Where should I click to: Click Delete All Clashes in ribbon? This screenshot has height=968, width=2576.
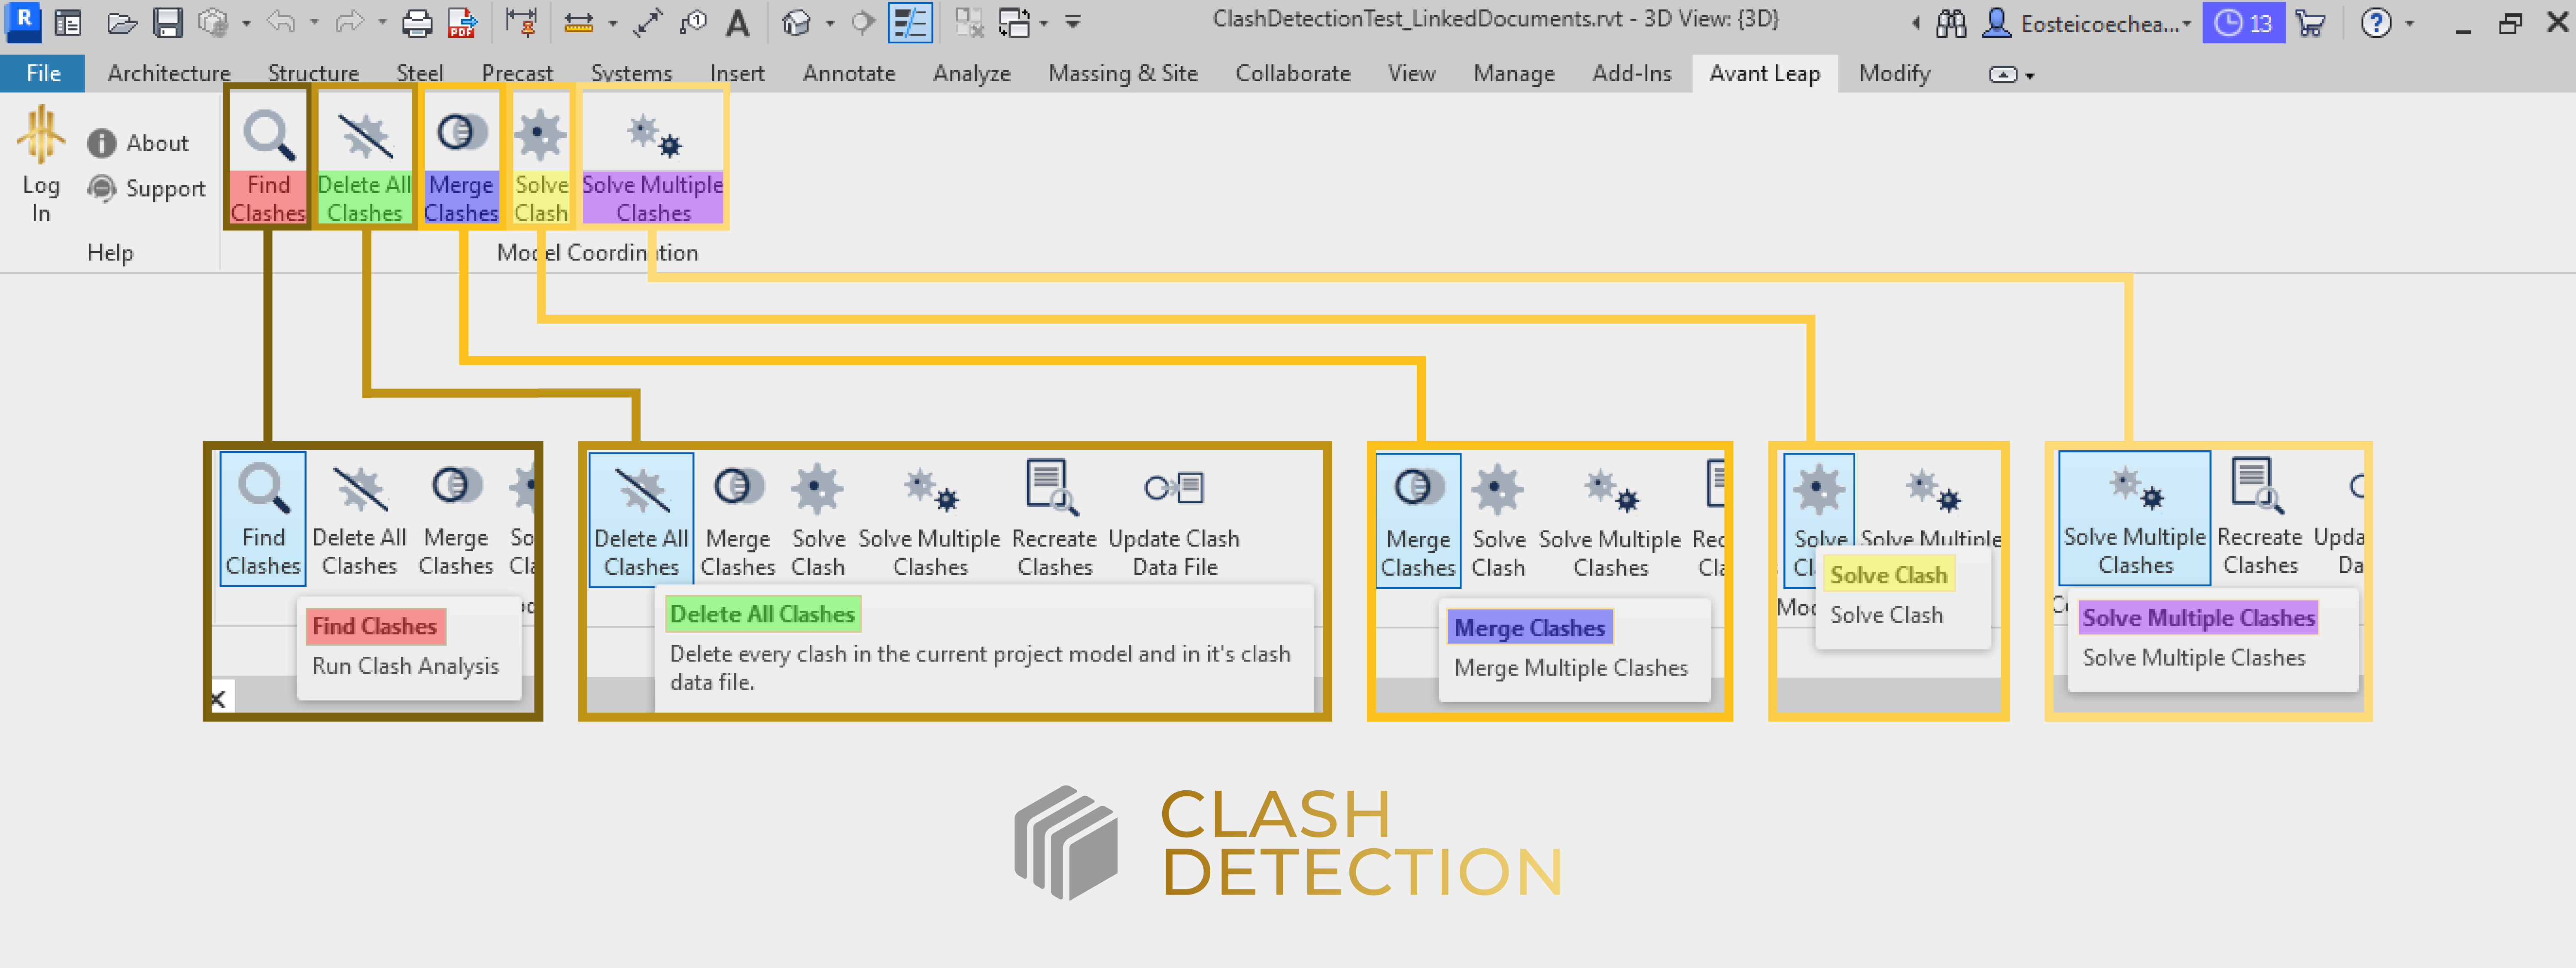364,160
